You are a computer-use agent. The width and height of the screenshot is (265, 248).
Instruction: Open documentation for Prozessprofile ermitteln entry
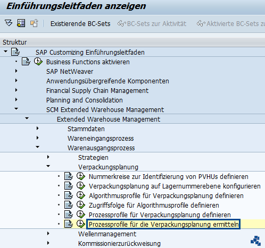click(69, 224)
